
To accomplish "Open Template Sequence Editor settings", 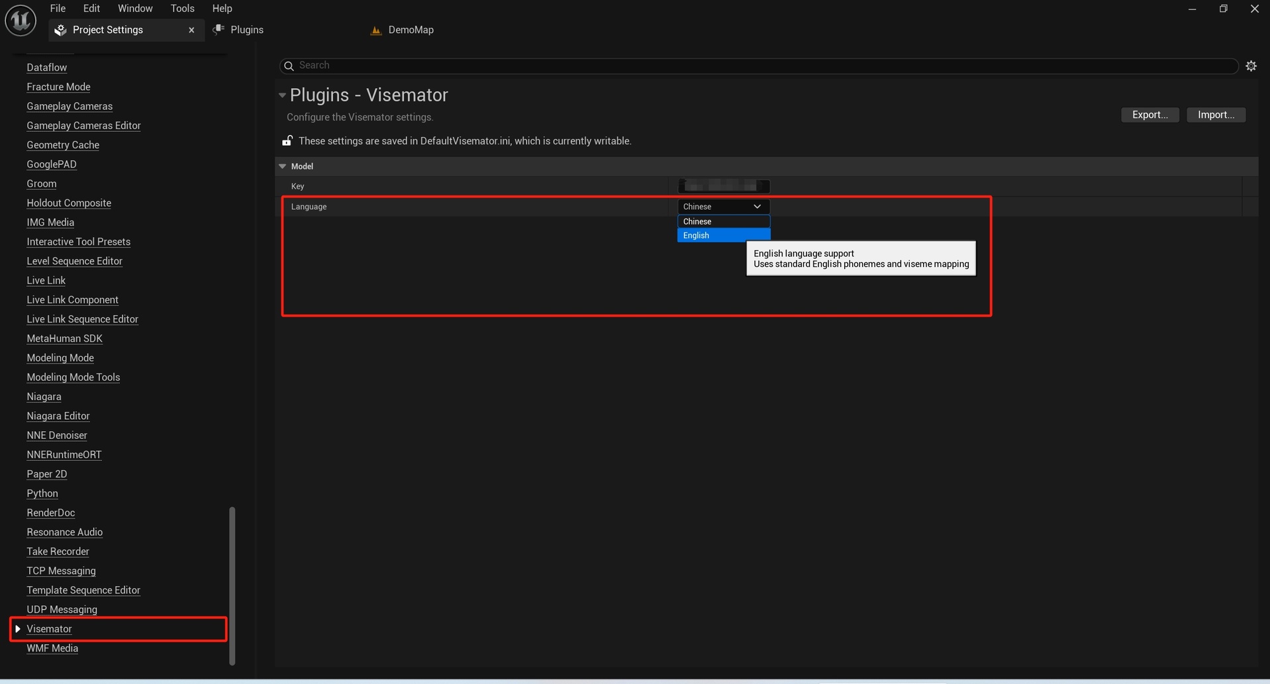I will click(83, 590).
